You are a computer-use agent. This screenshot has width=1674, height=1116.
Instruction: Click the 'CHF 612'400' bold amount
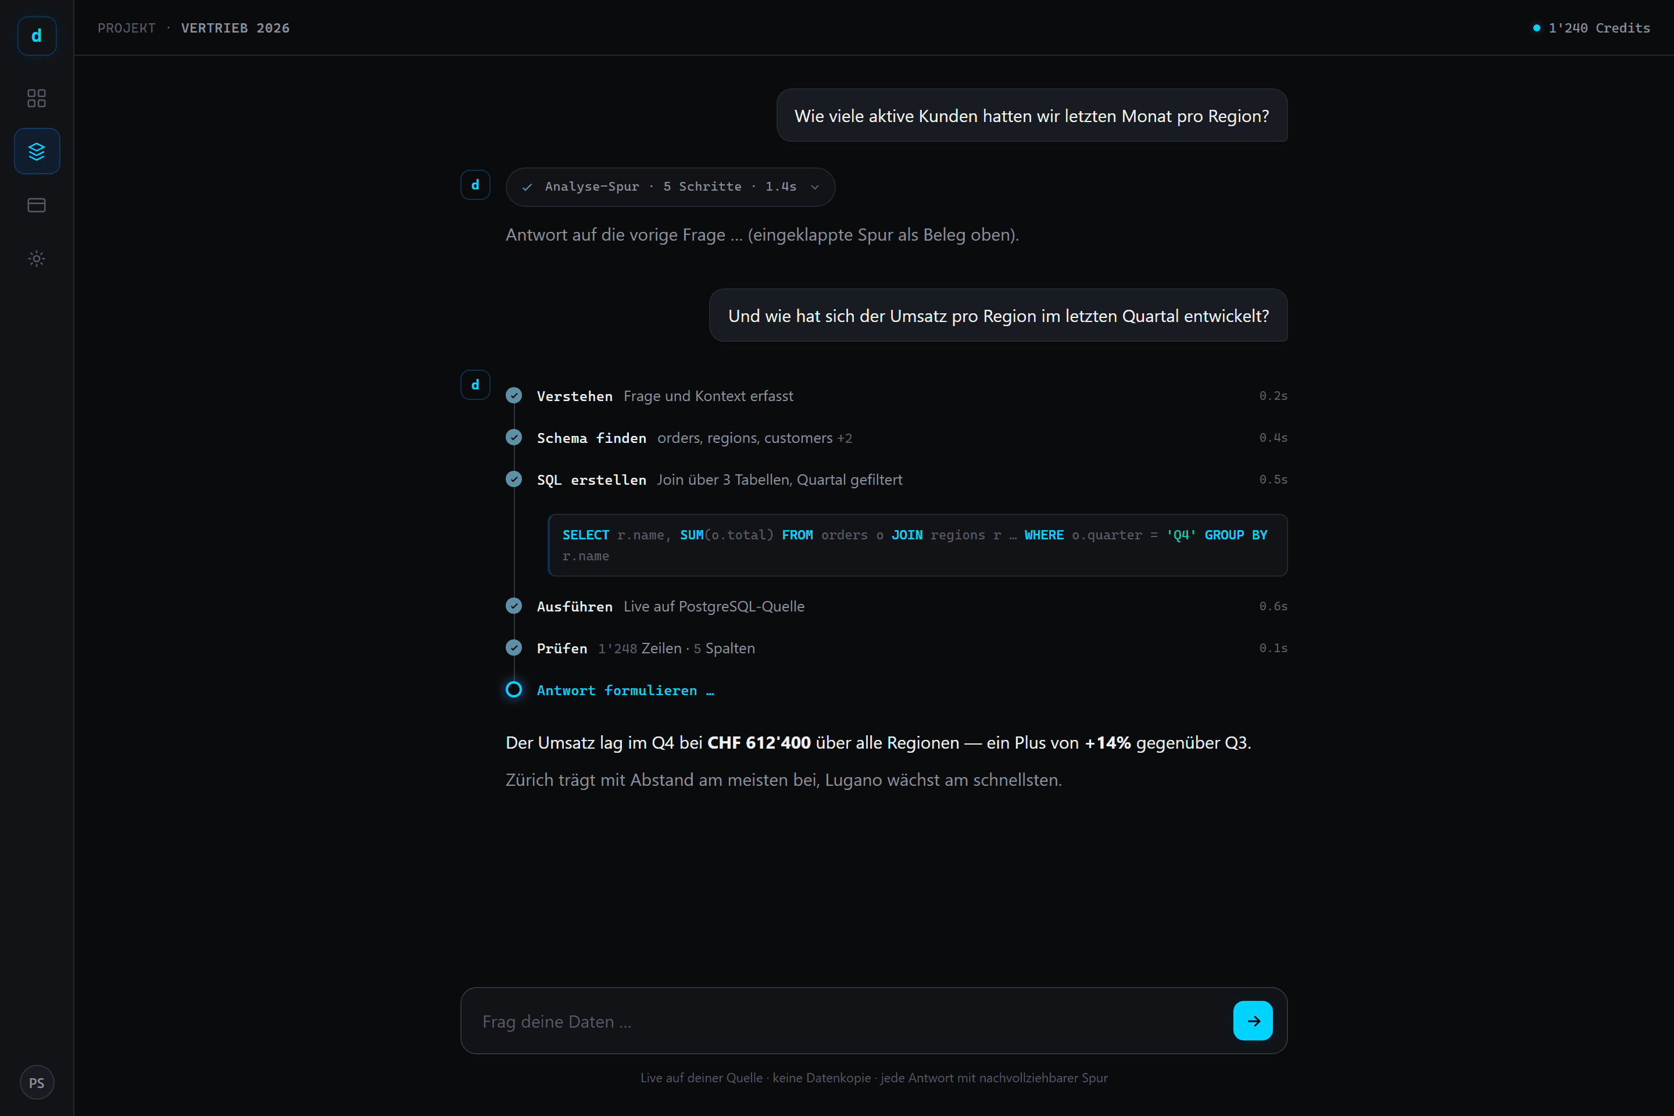click(x=759, y=743)
